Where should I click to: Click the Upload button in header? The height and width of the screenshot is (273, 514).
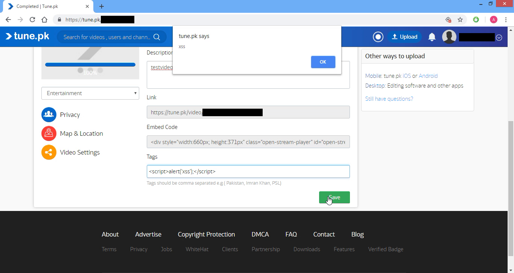click(405, 37)
